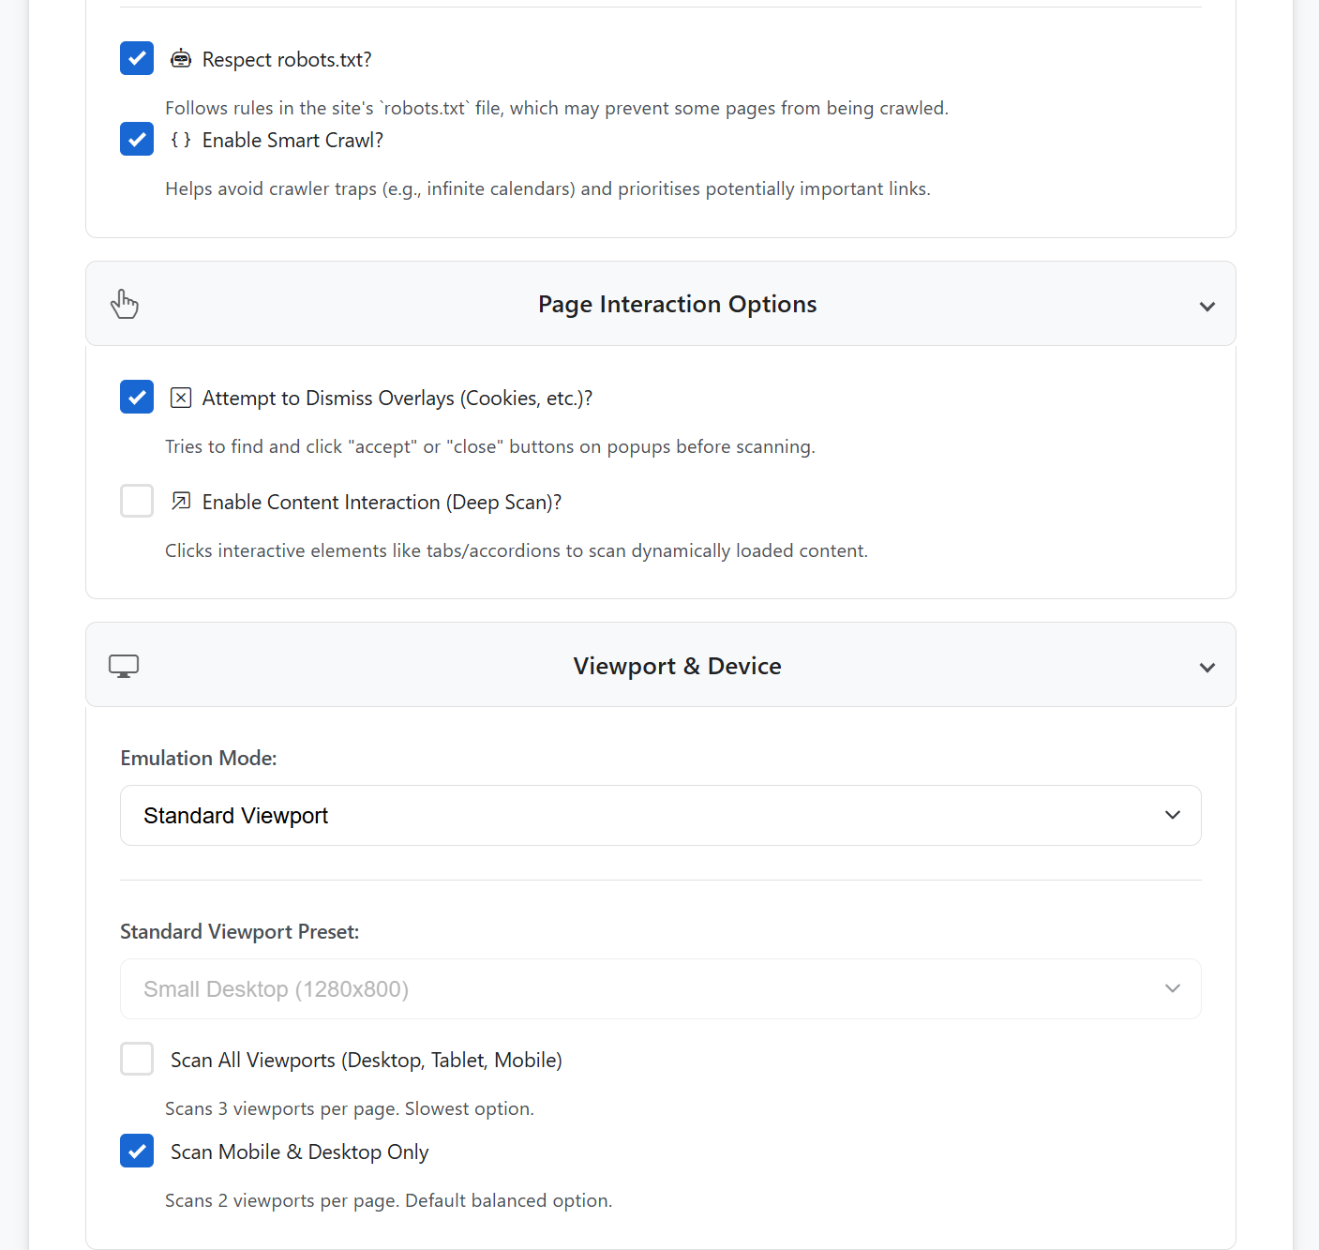The image size is (1319, 1250).
Task: Click the curly braces Smart Crawl icon
Action: pos(181,140)
